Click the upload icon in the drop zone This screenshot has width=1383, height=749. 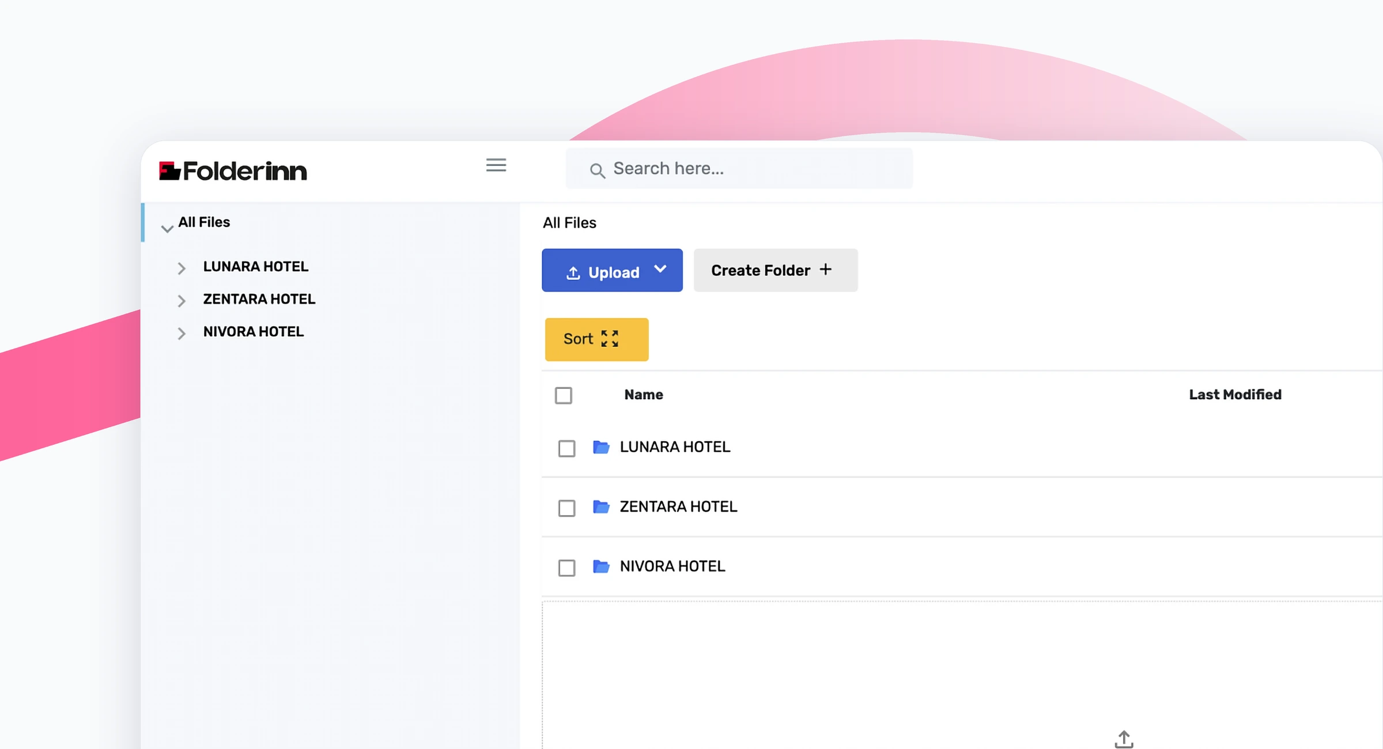(x=1124, y=739)
